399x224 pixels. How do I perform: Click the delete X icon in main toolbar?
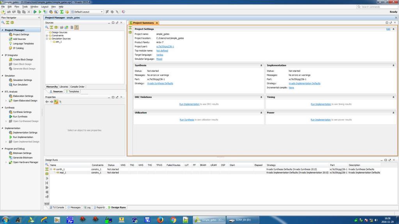tap(29, 12)
